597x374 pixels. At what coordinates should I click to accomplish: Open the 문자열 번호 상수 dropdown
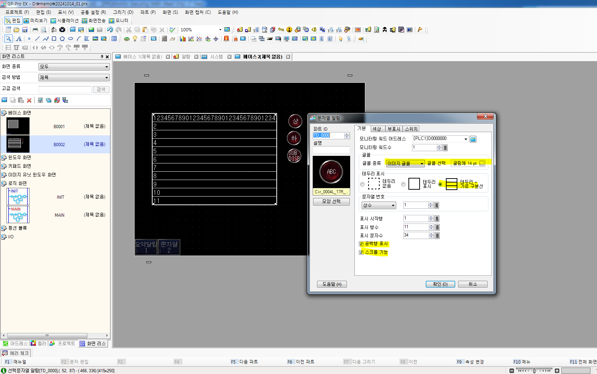point(379,206)
